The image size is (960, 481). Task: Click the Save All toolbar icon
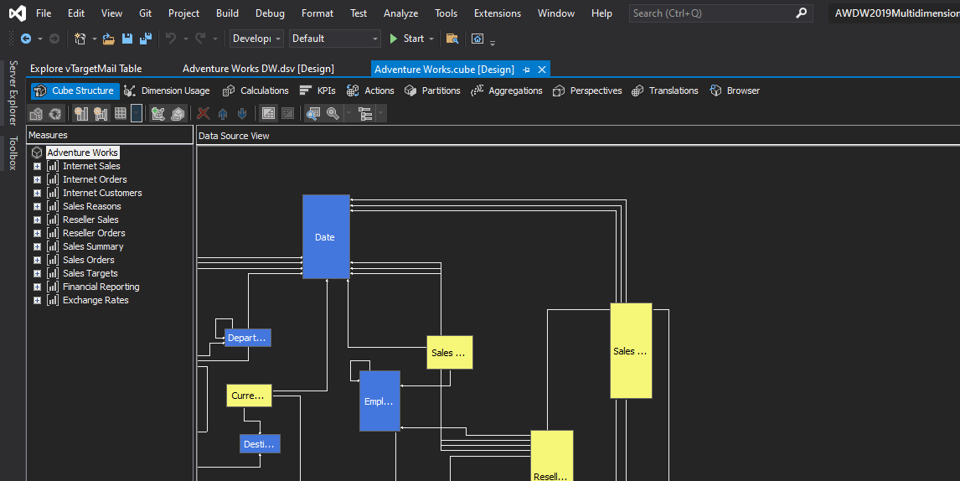(146, 39)
